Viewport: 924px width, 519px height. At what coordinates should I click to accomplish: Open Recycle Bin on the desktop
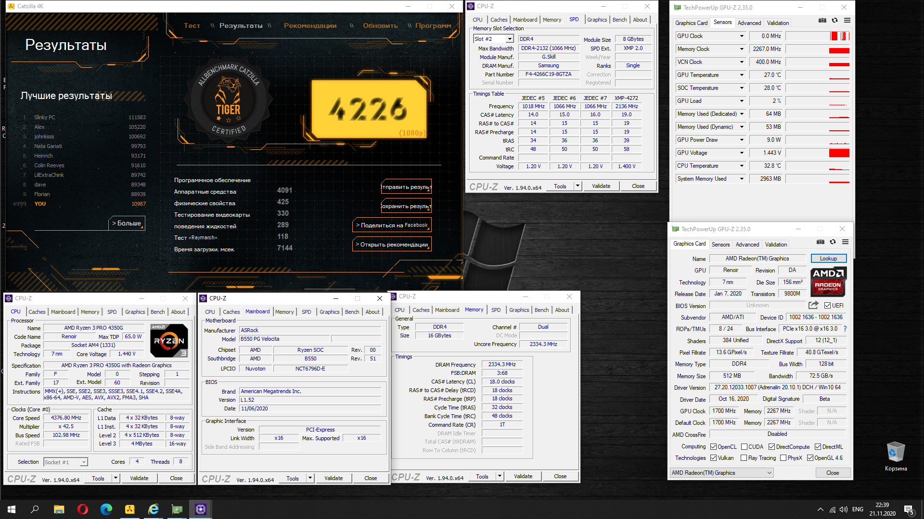[896, 457]
